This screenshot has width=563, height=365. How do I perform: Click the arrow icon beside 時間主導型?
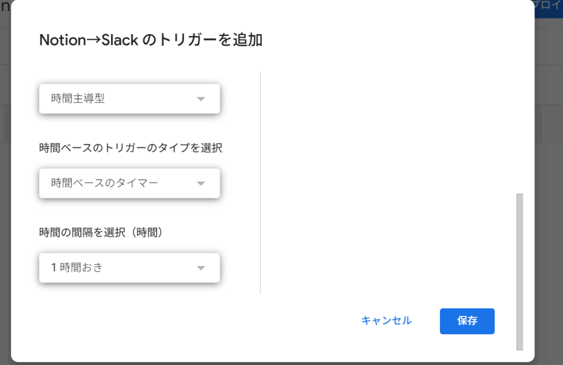[x=201, y=99]
